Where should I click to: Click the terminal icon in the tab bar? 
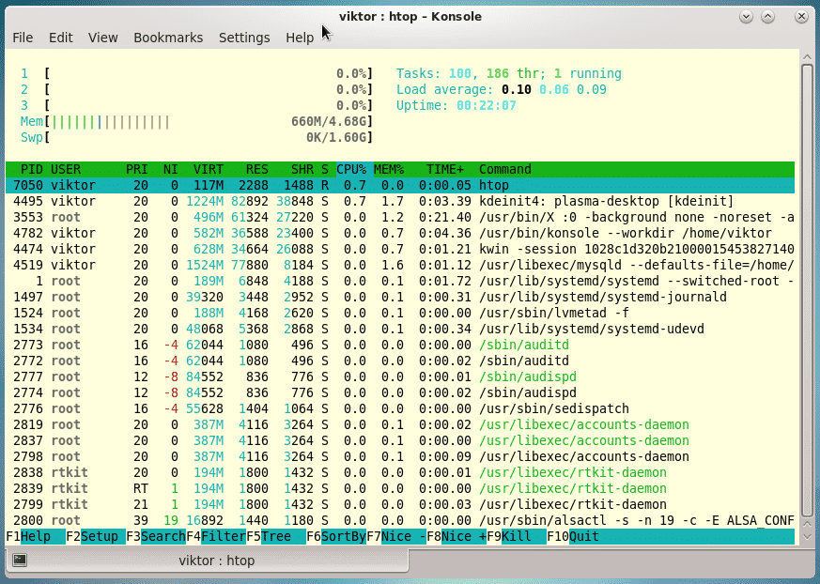pyautogui.click(x=20, y=561)
